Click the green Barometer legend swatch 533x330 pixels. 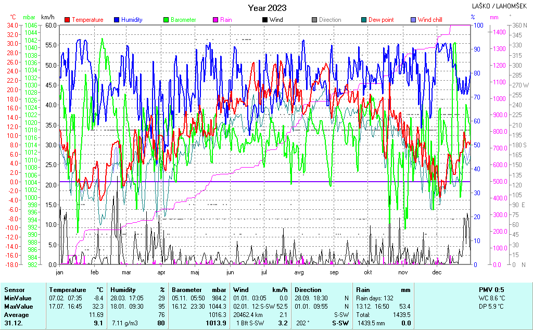pos(167,20)
